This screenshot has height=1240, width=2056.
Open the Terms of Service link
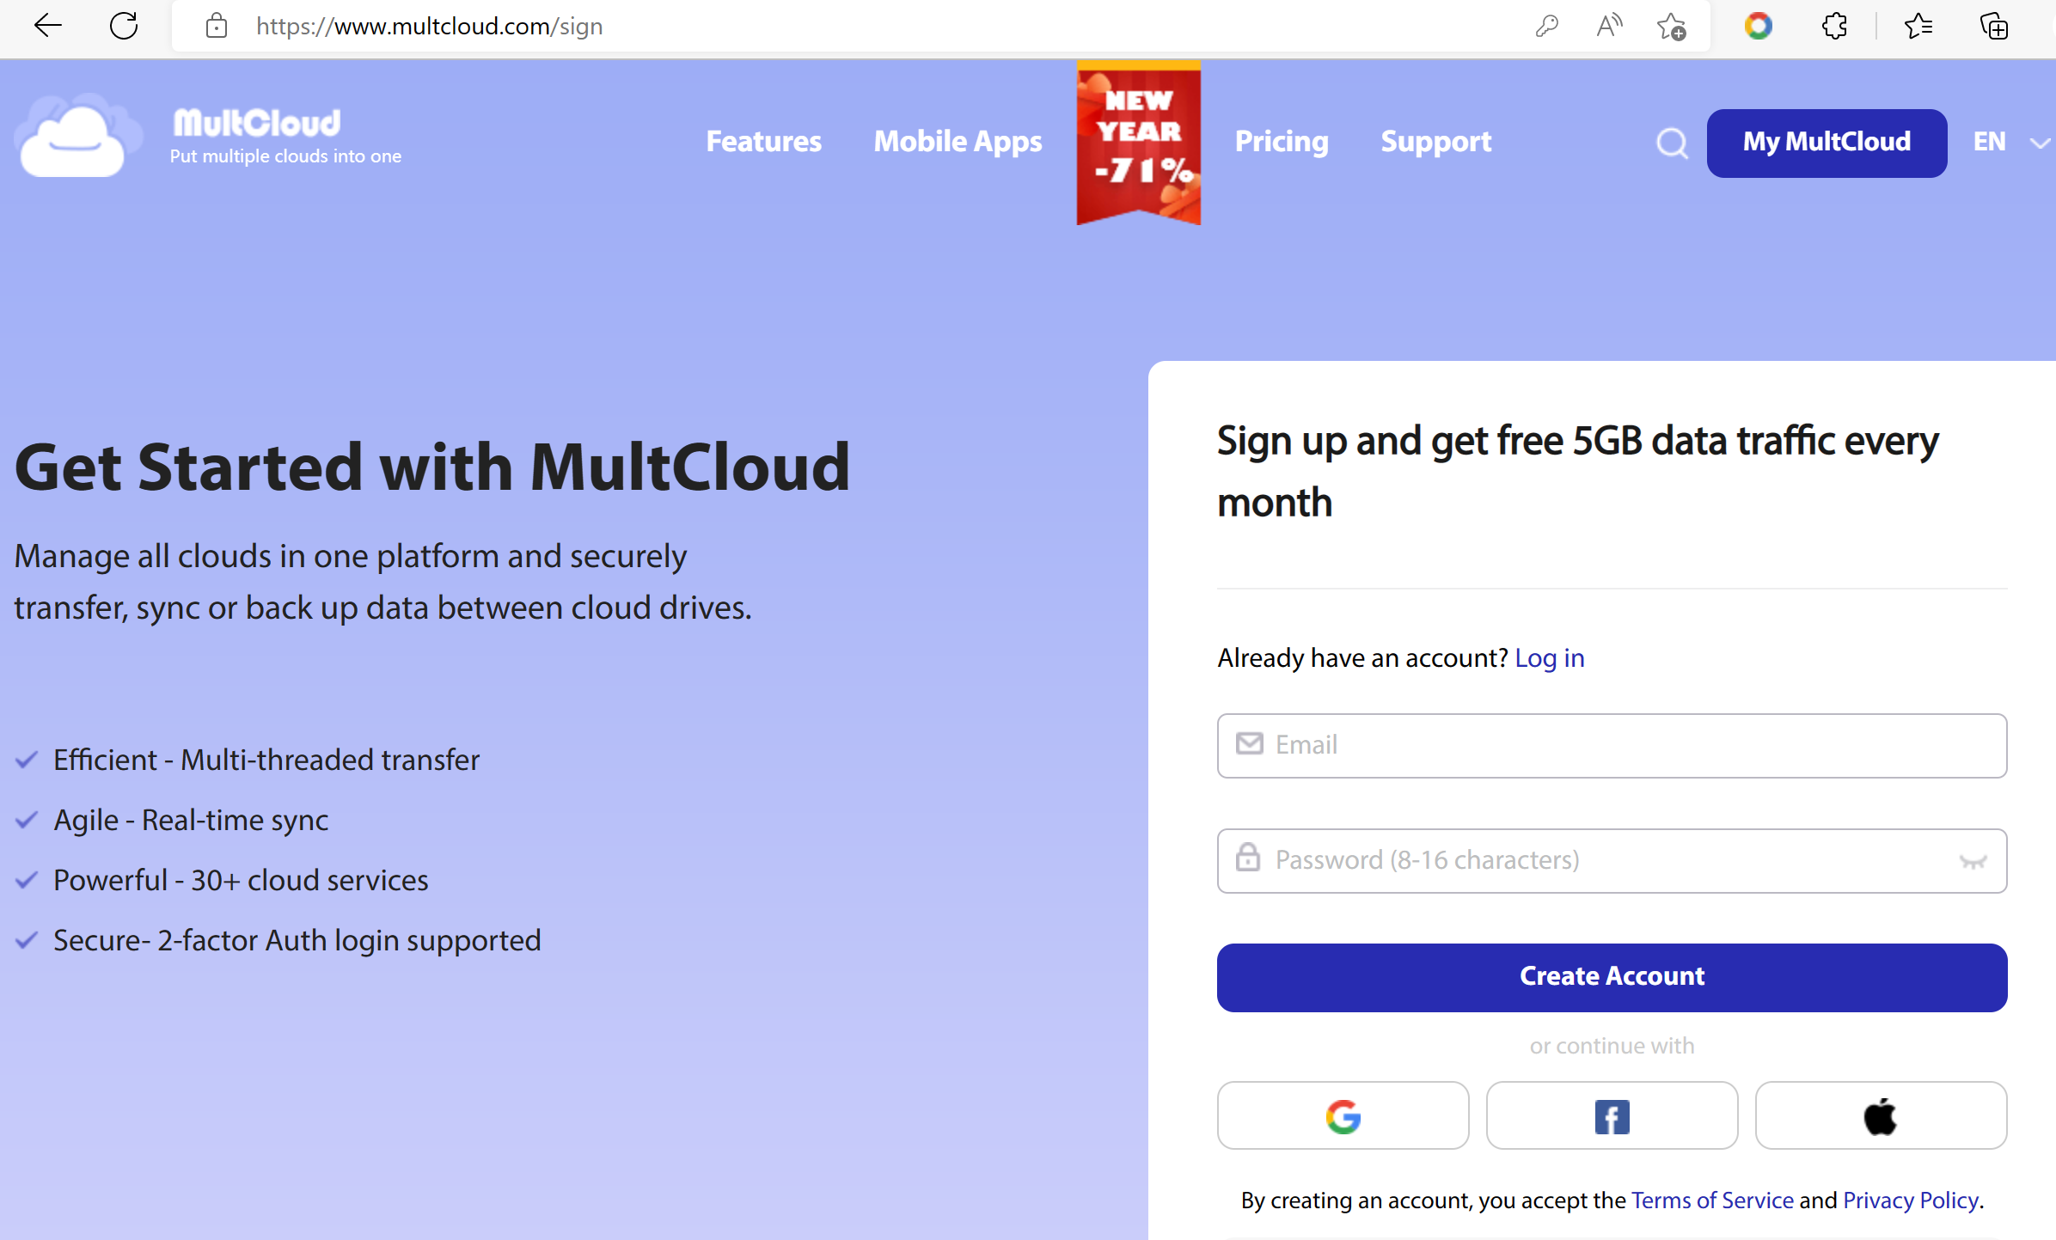tap(1711, 1200)
